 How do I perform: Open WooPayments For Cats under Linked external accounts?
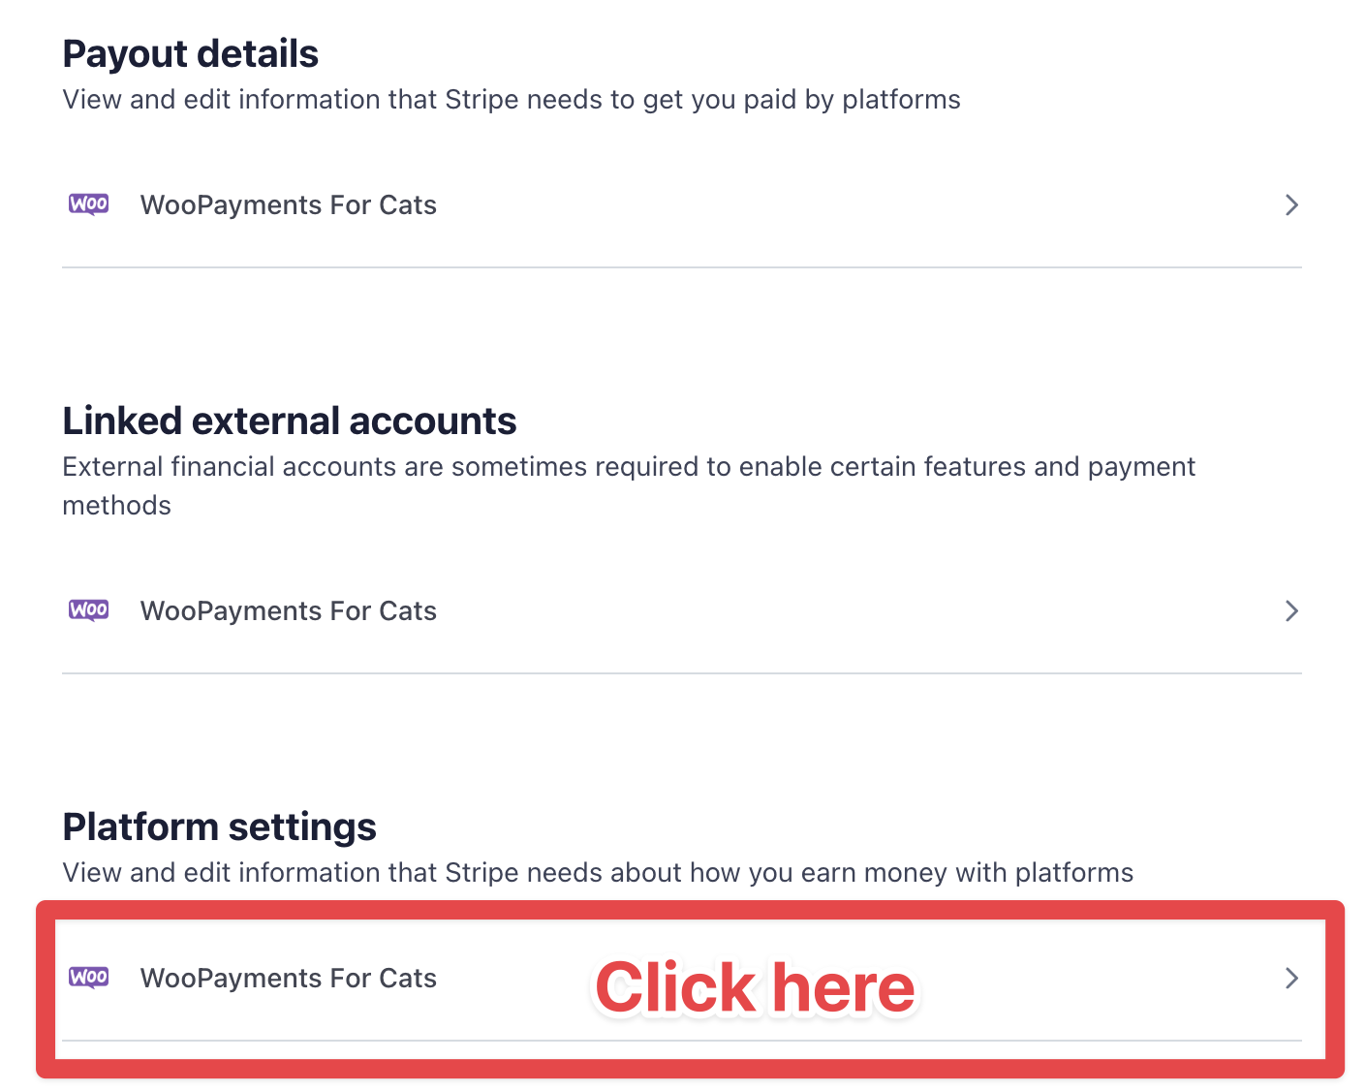click(288, 611)
